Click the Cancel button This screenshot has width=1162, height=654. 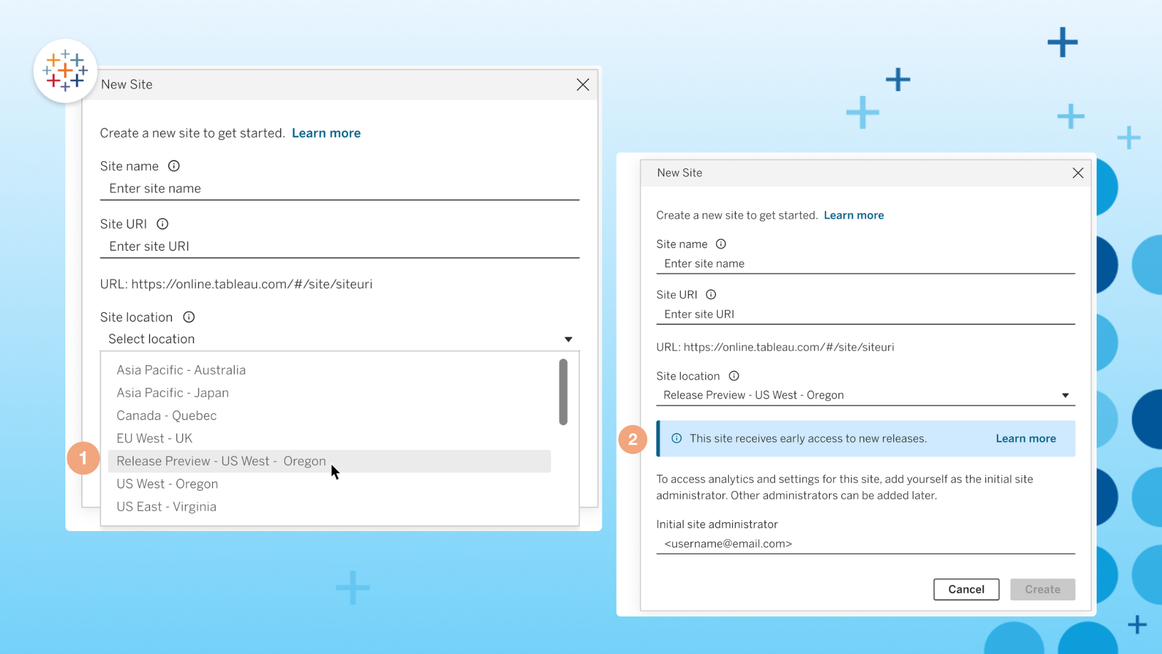click(x=966, y=589)
